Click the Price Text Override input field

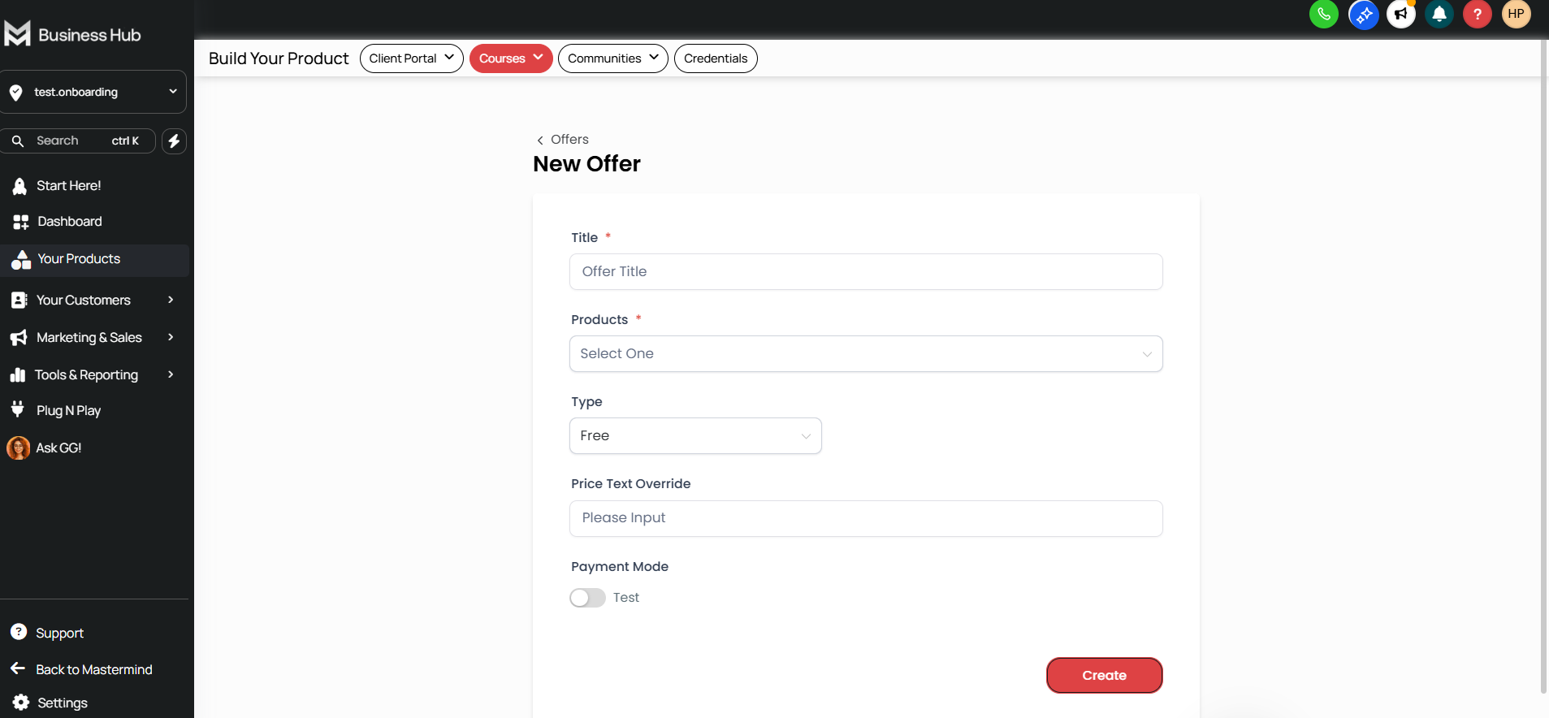866,518
